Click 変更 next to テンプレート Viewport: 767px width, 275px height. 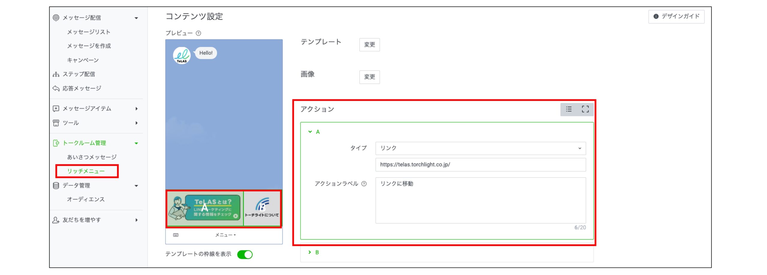click(x=369, y=44)
